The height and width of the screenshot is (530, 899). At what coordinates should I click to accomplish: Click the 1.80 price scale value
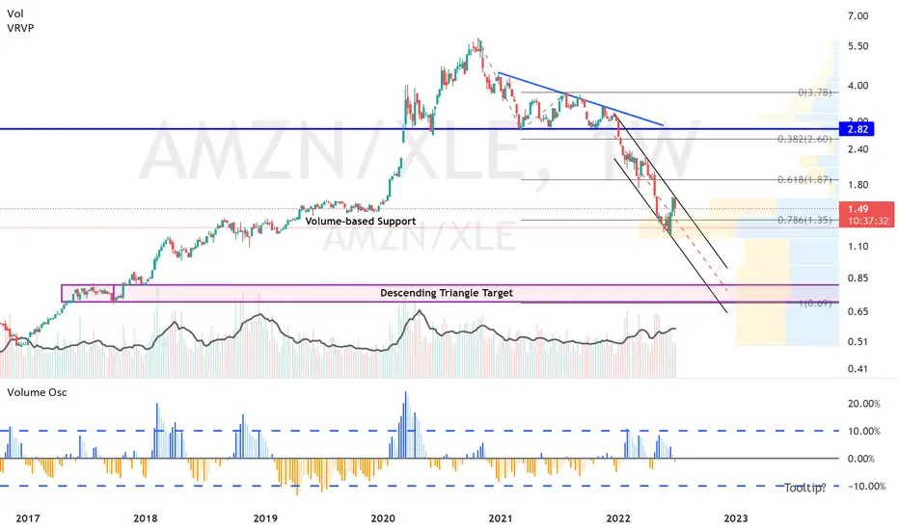(x=858, y=184)
